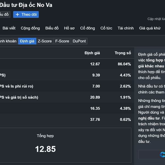Select the 1.91% weight value
Image resolution: width=165 pixels, height=165 pixels.
tap(125, 97)
